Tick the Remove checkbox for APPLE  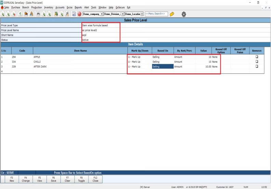(x=257, y=57)
